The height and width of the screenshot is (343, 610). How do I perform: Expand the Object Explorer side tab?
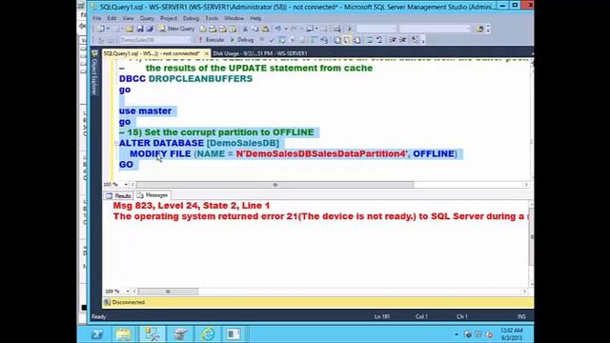(x=93, y=72)
